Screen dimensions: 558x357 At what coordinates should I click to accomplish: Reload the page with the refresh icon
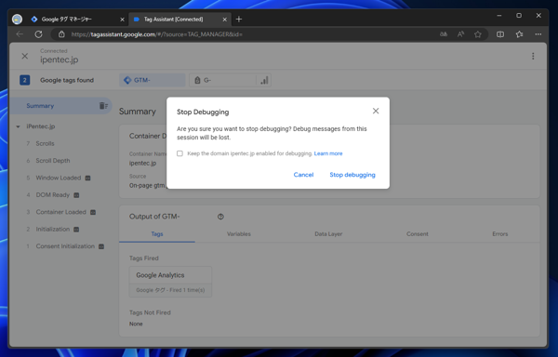(38, 34)
